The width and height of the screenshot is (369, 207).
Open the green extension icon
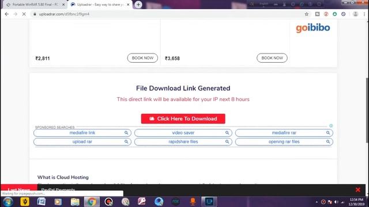click(334, 14)
